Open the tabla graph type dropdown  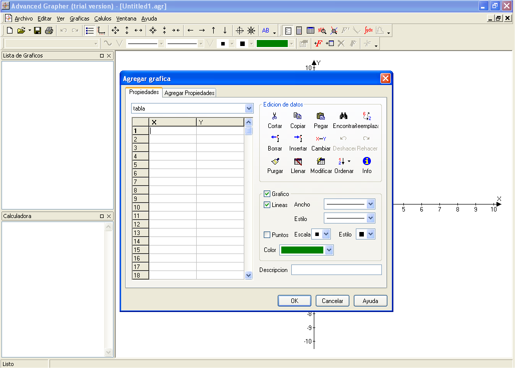249,108
